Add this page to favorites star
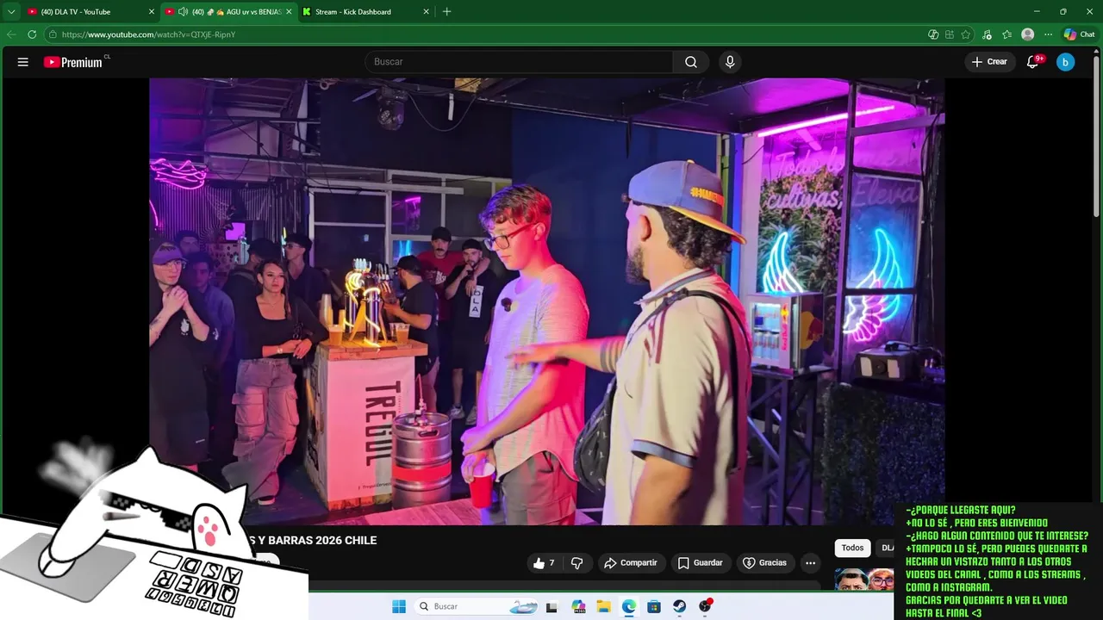Viewport: 1103px width, 620px height. pyautogui.click(x=966, y=34)
